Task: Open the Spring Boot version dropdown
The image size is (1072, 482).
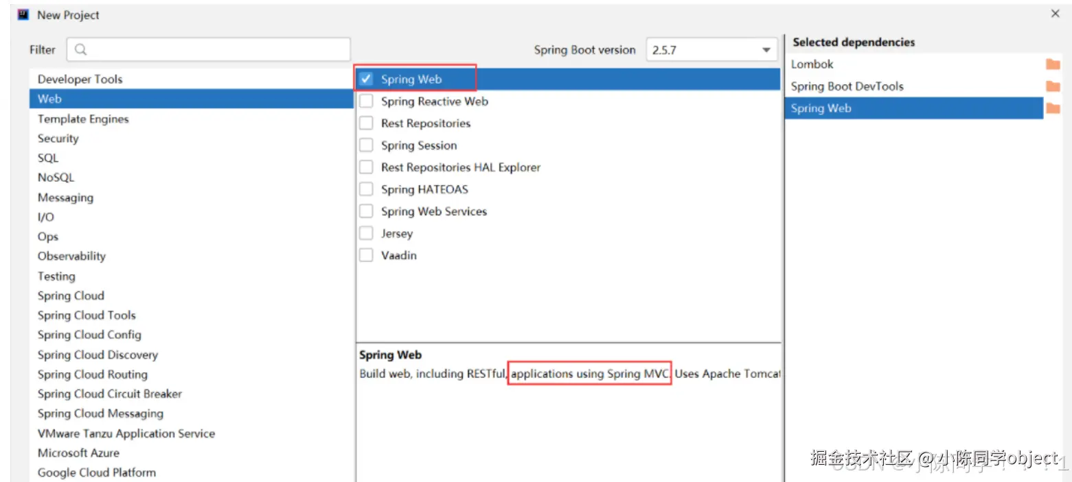Action: click(711, 50)
